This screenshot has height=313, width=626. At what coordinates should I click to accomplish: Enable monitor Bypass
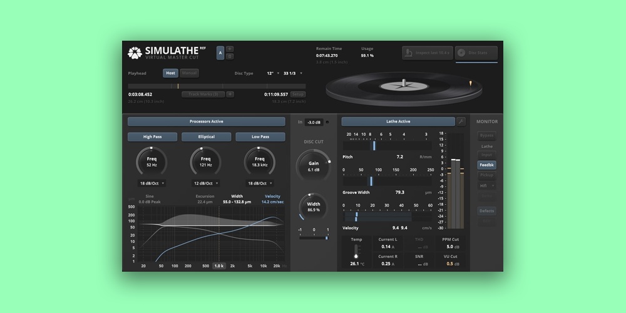pyautogui.click(x=486, y=135)
